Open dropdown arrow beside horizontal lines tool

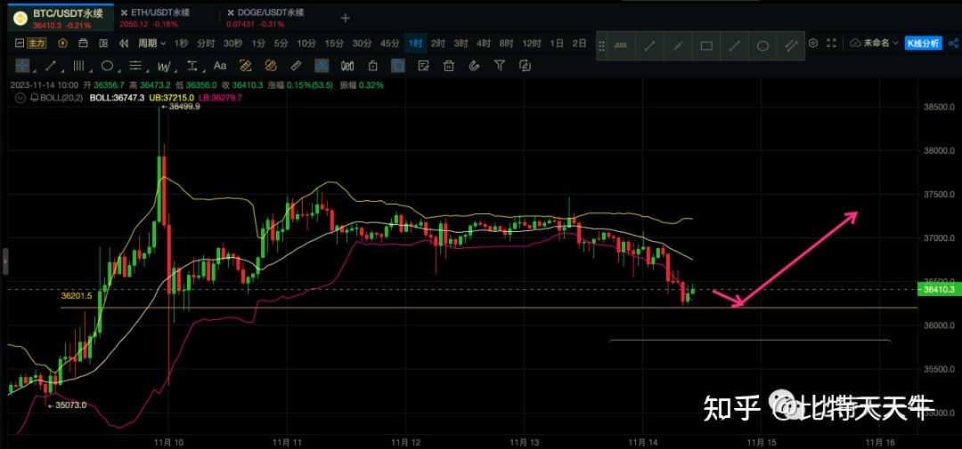pyautogui.click(x=147, y=69)
